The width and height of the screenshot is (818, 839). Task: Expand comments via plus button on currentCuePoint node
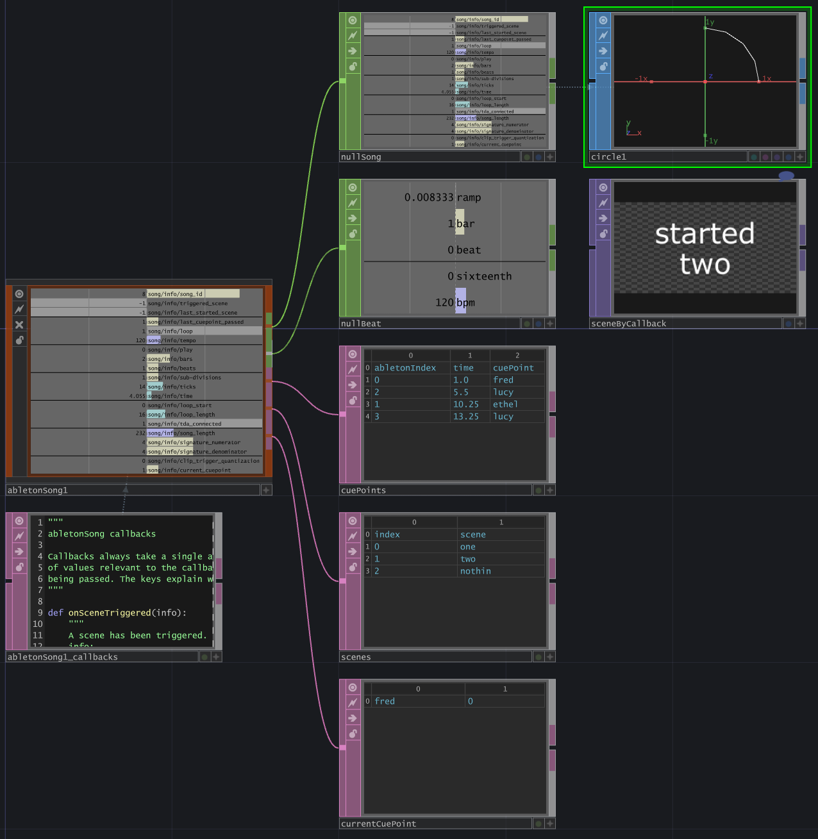(550, 824)
